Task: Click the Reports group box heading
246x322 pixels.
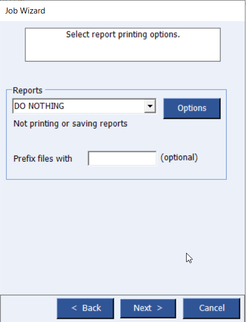Action: pyautogui.click(x=28, y=90)
